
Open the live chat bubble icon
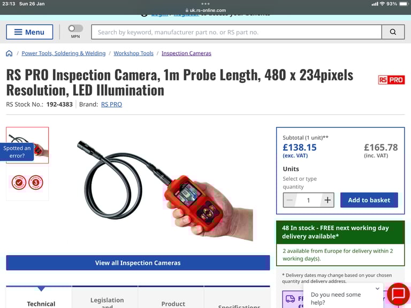click(398, 294)
